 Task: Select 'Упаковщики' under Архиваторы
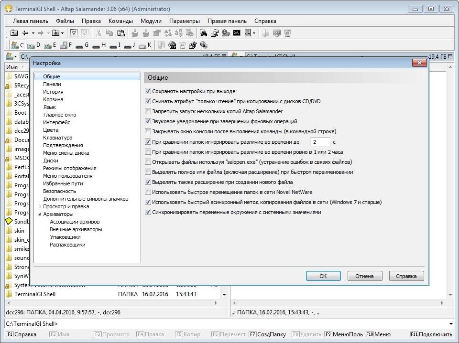point(66,237)
